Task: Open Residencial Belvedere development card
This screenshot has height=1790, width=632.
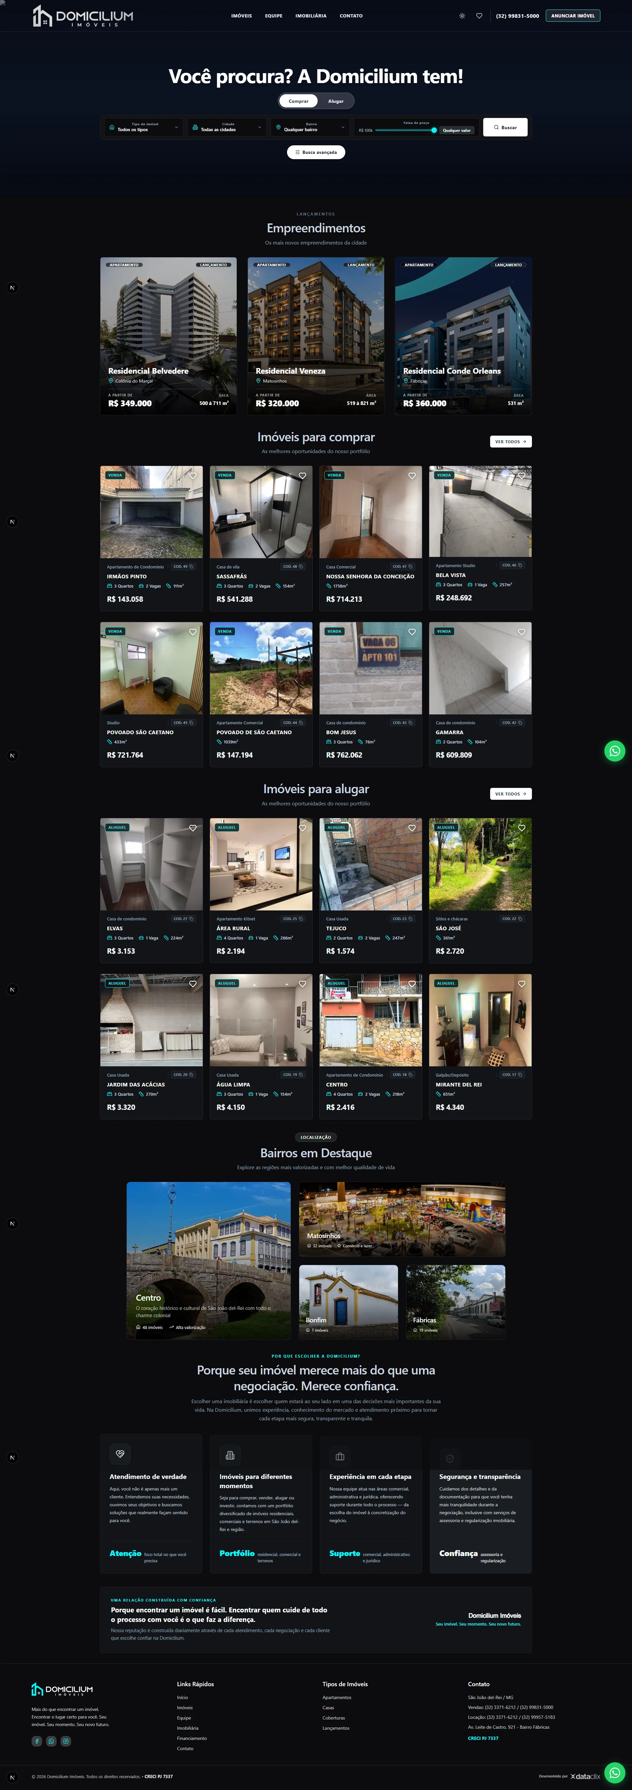Action: pos(169,336)
